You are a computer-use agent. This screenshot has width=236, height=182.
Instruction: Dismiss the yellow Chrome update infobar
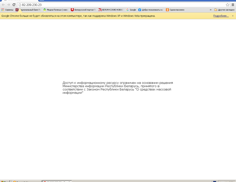click(x=233, y=16)
